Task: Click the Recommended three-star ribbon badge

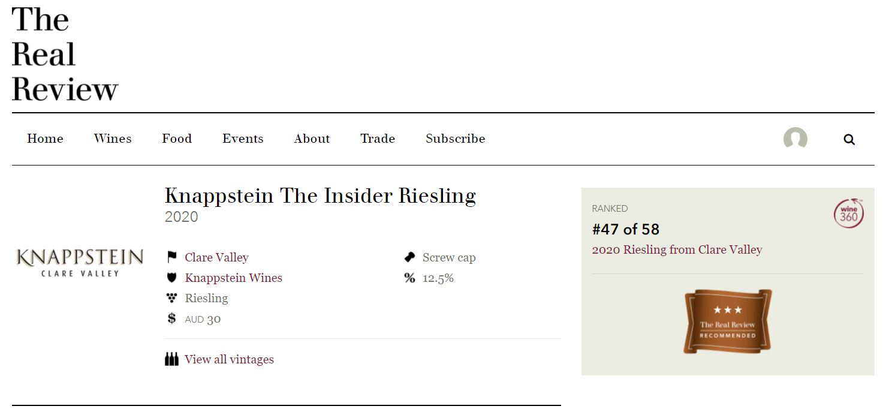Action: click(x=728, y=321)
